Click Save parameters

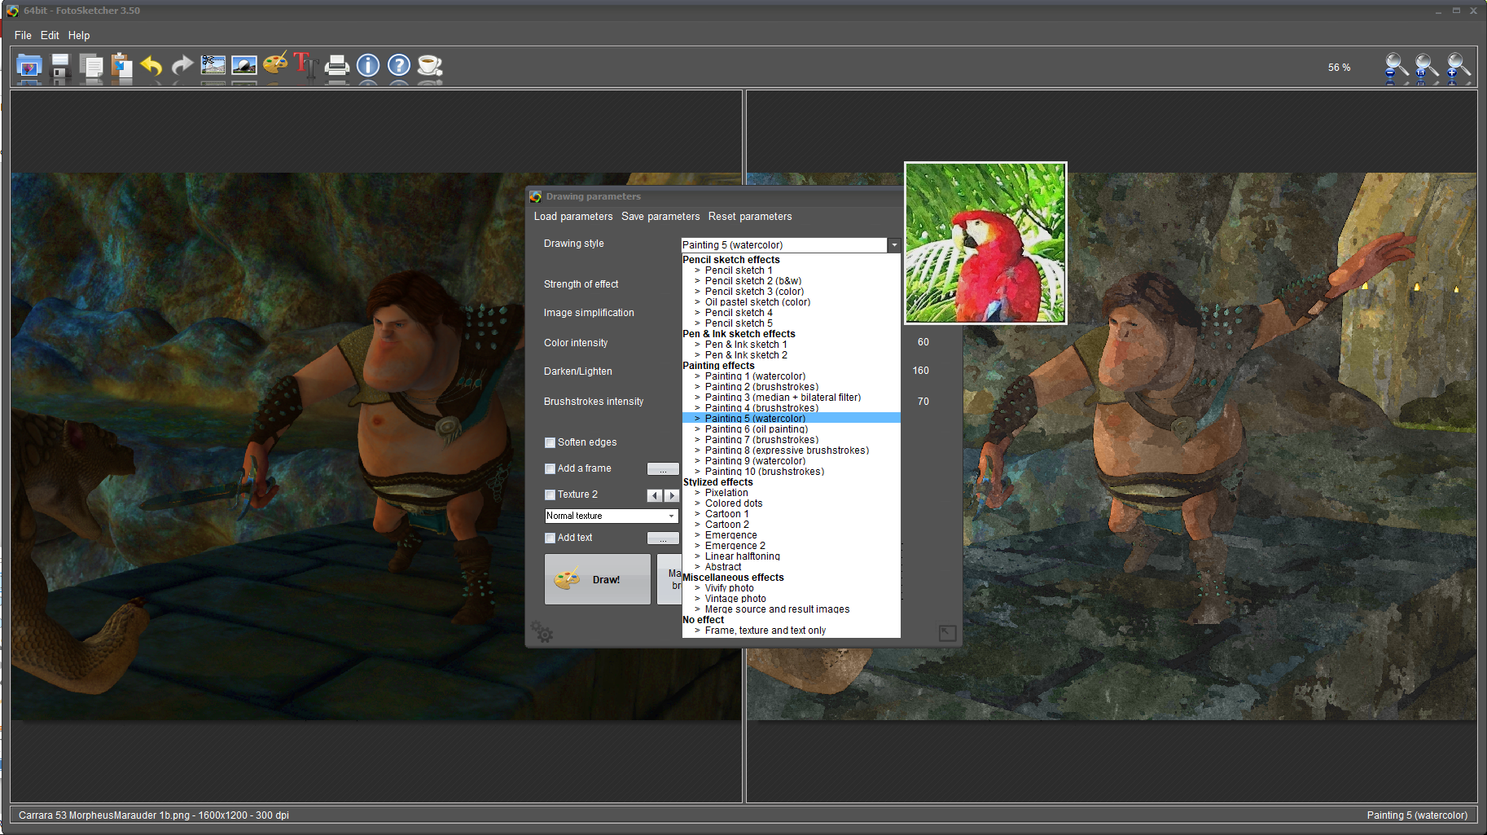pos(660,217)
